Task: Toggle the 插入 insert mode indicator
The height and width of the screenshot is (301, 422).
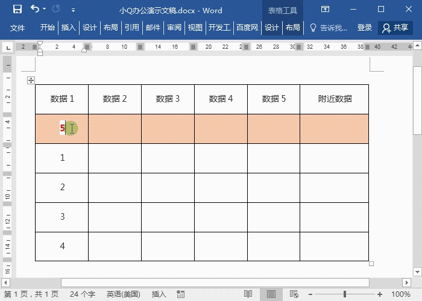Action: tap(159, 294)
